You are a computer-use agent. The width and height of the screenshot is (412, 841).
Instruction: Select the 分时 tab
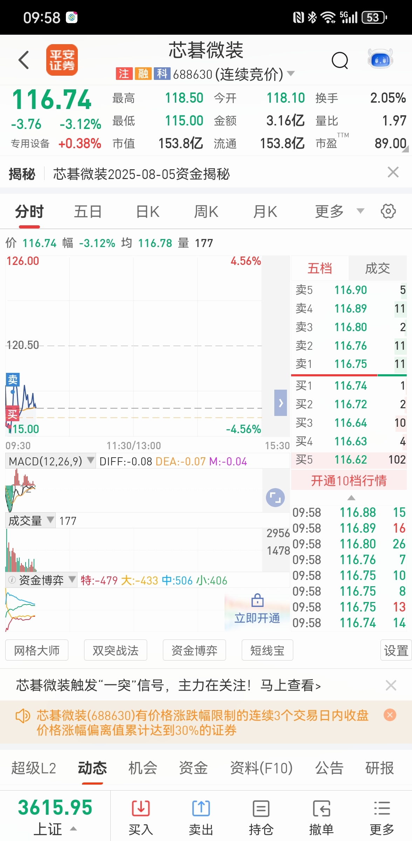click(29, 212)
